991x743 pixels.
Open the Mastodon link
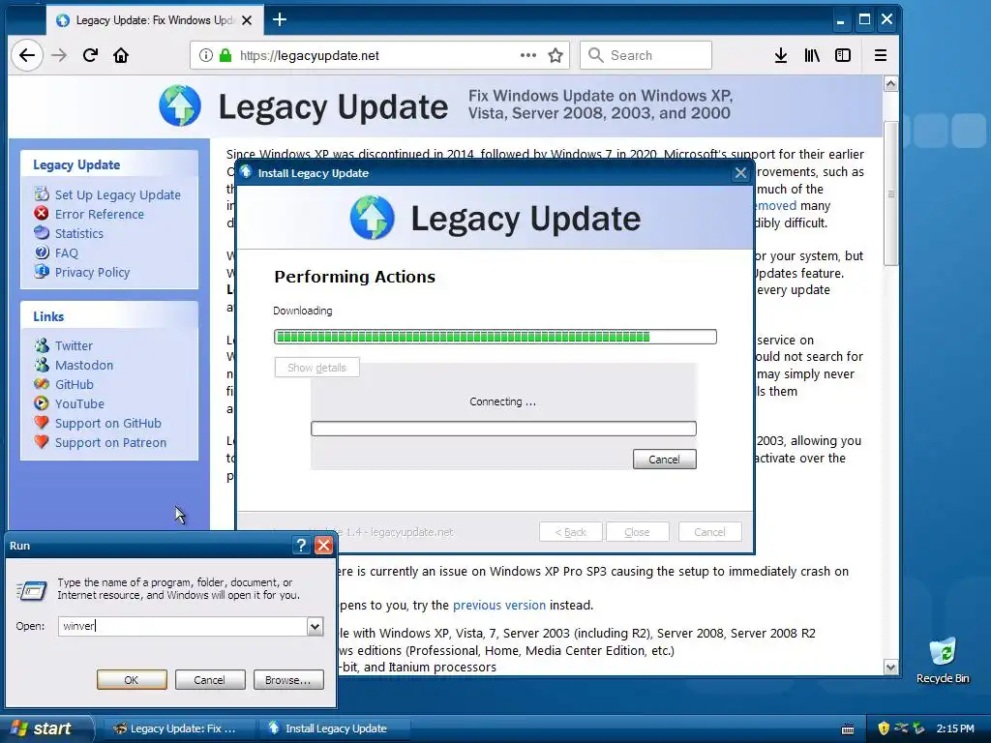84,365
